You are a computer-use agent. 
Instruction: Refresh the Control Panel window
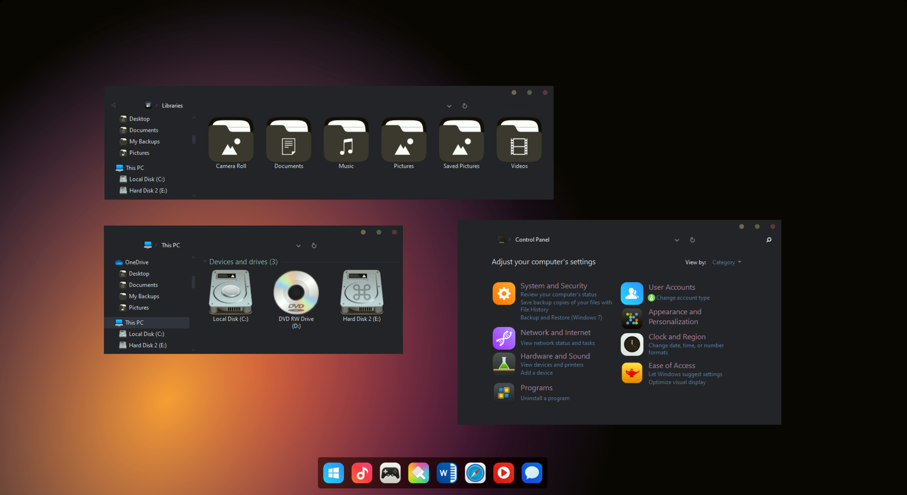click(x=692, y=239)
